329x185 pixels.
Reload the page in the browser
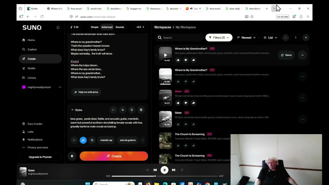(42, 17)
